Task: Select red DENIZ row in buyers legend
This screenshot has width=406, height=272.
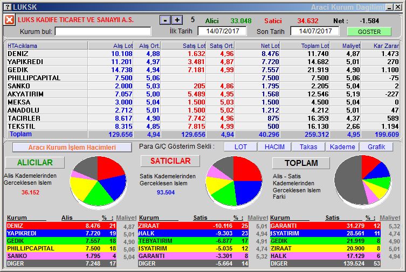Action: 61,226
